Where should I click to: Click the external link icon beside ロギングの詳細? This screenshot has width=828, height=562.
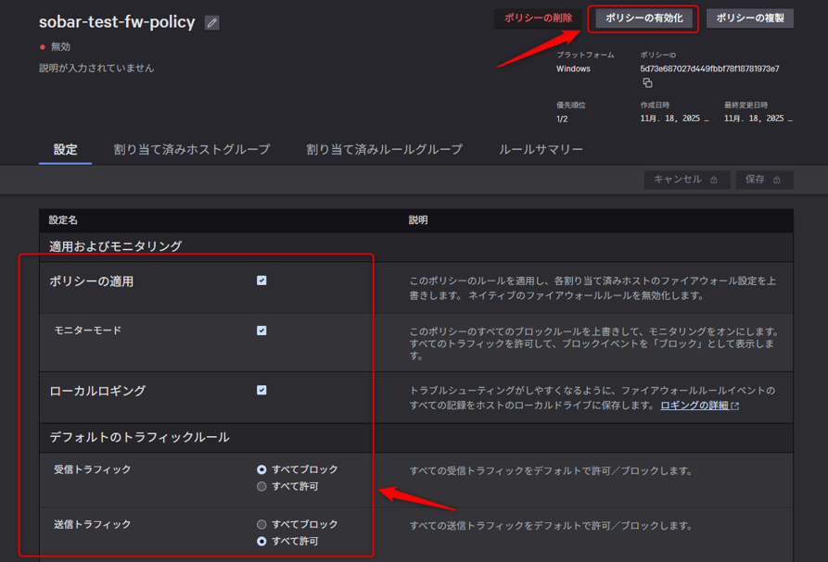pyautogui.click(x=737, y=406)
